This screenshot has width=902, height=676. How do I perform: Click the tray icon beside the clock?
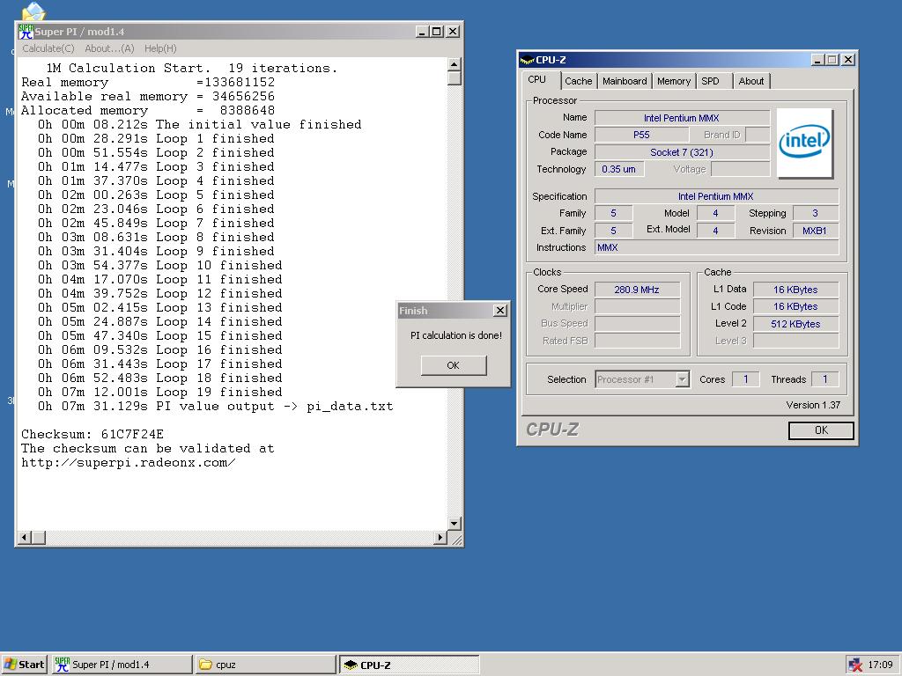pyautogui.click(x=855, y=665)
